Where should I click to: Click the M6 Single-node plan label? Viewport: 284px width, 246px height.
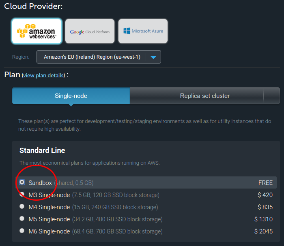coord(49,231)
